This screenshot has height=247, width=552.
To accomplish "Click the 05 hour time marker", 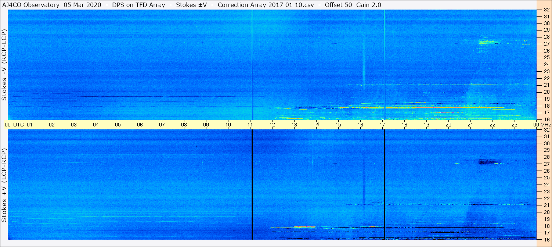I will 118,125.
